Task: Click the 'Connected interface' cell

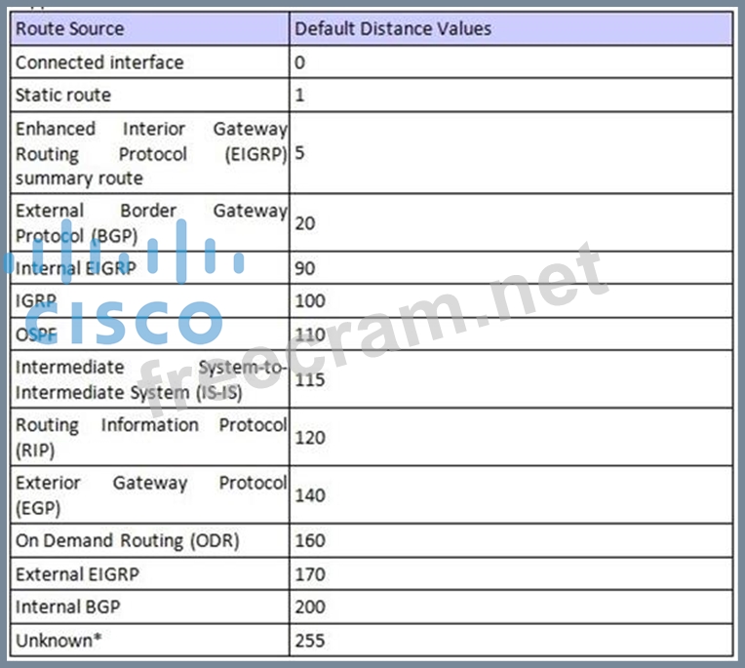Action: [x=99, y=62]
